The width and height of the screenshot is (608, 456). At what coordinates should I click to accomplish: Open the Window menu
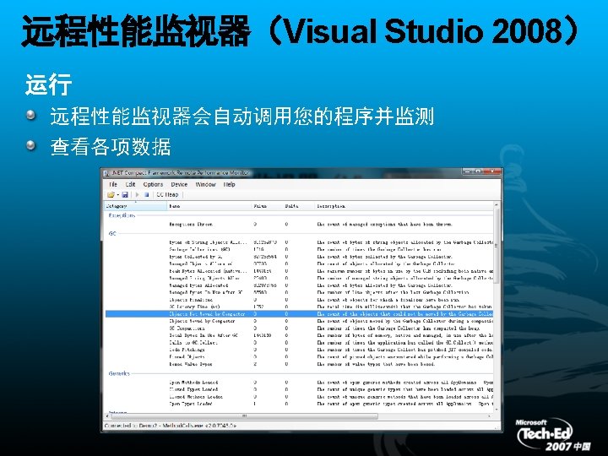(x=205, y=184)
